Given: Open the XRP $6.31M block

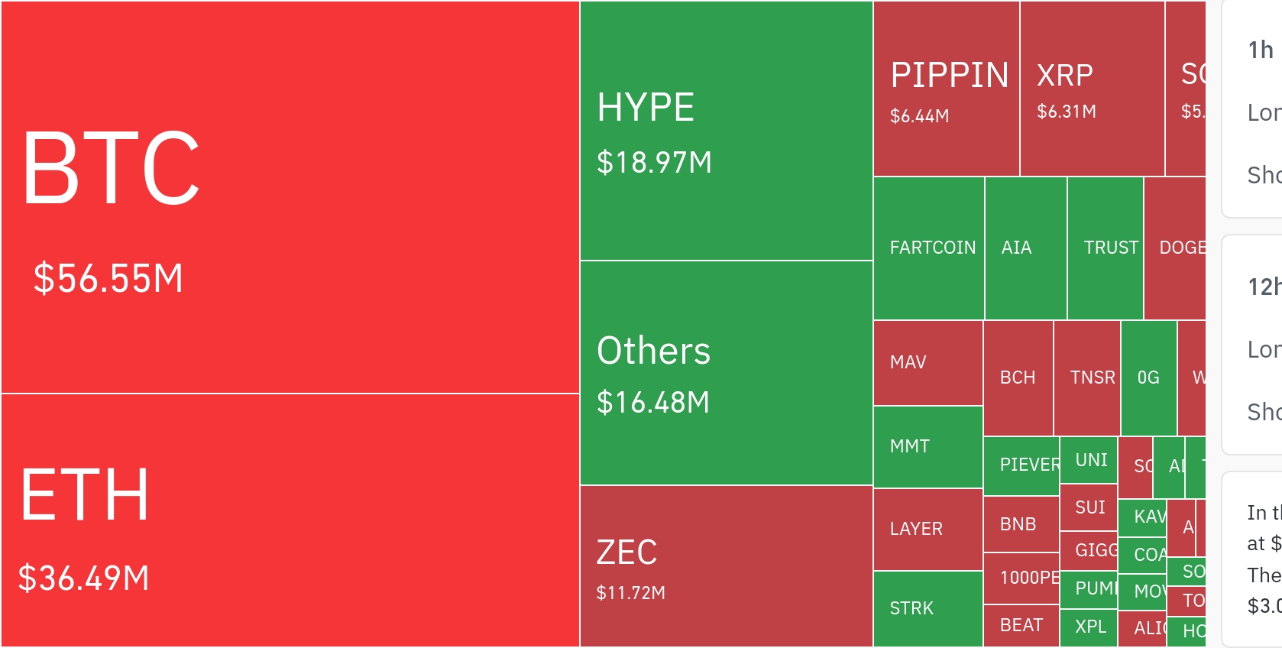Looking at the screenshot, I should 1092,89.
